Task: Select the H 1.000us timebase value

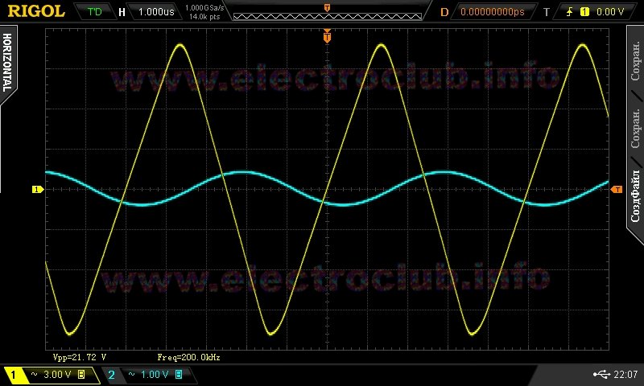Action: [156, 12]
